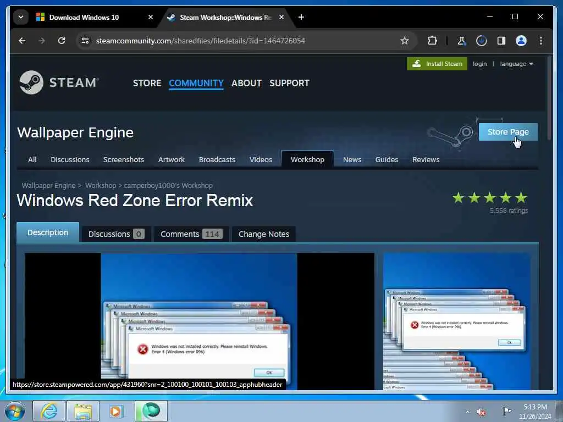Open a new browser tab

(x=301, y=17)
